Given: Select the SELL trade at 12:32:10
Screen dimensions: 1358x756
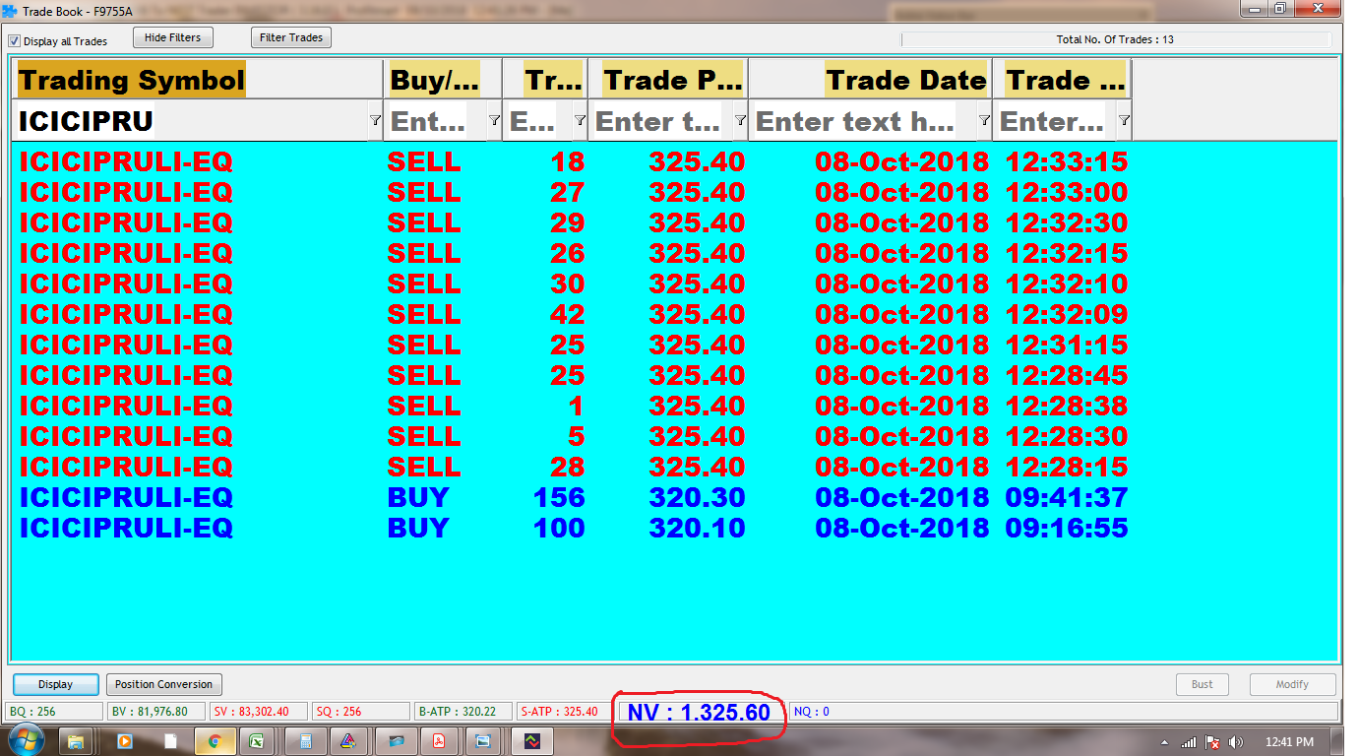Looking at the screenshot, I should 574,283.
